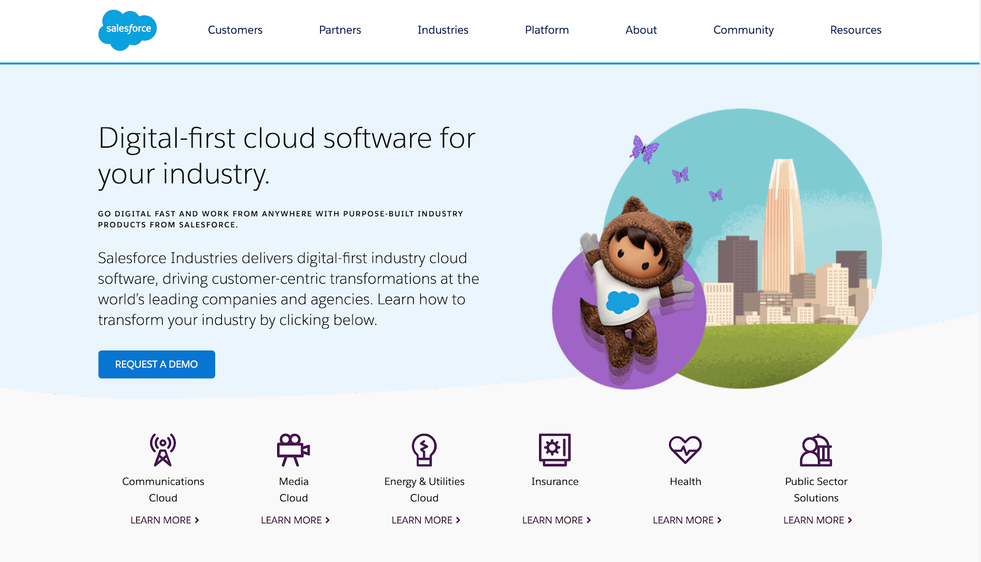The height and width of the screenshot is (562, 981).
Task: Click the Health label
Action: [685, 482]
